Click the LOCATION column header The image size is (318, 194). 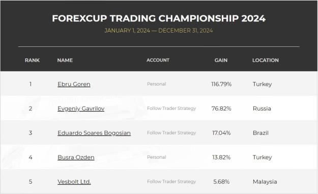[x=266, y=60]
